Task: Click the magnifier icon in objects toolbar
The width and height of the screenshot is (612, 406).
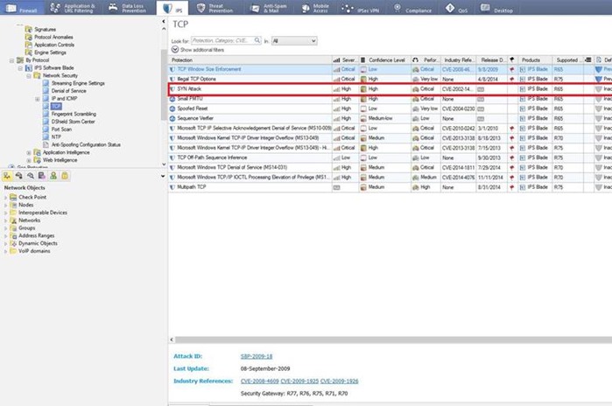Action: [31, 176]
